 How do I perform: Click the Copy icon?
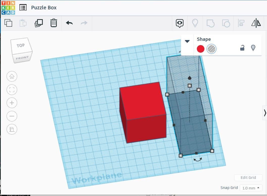coord(9,23)
